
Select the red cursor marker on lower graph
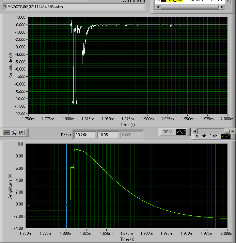pyautogui.click(x=215, y=218)
